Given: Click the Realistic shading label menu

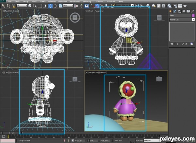Looking at the screenshot, I should (x=103, y=72).
